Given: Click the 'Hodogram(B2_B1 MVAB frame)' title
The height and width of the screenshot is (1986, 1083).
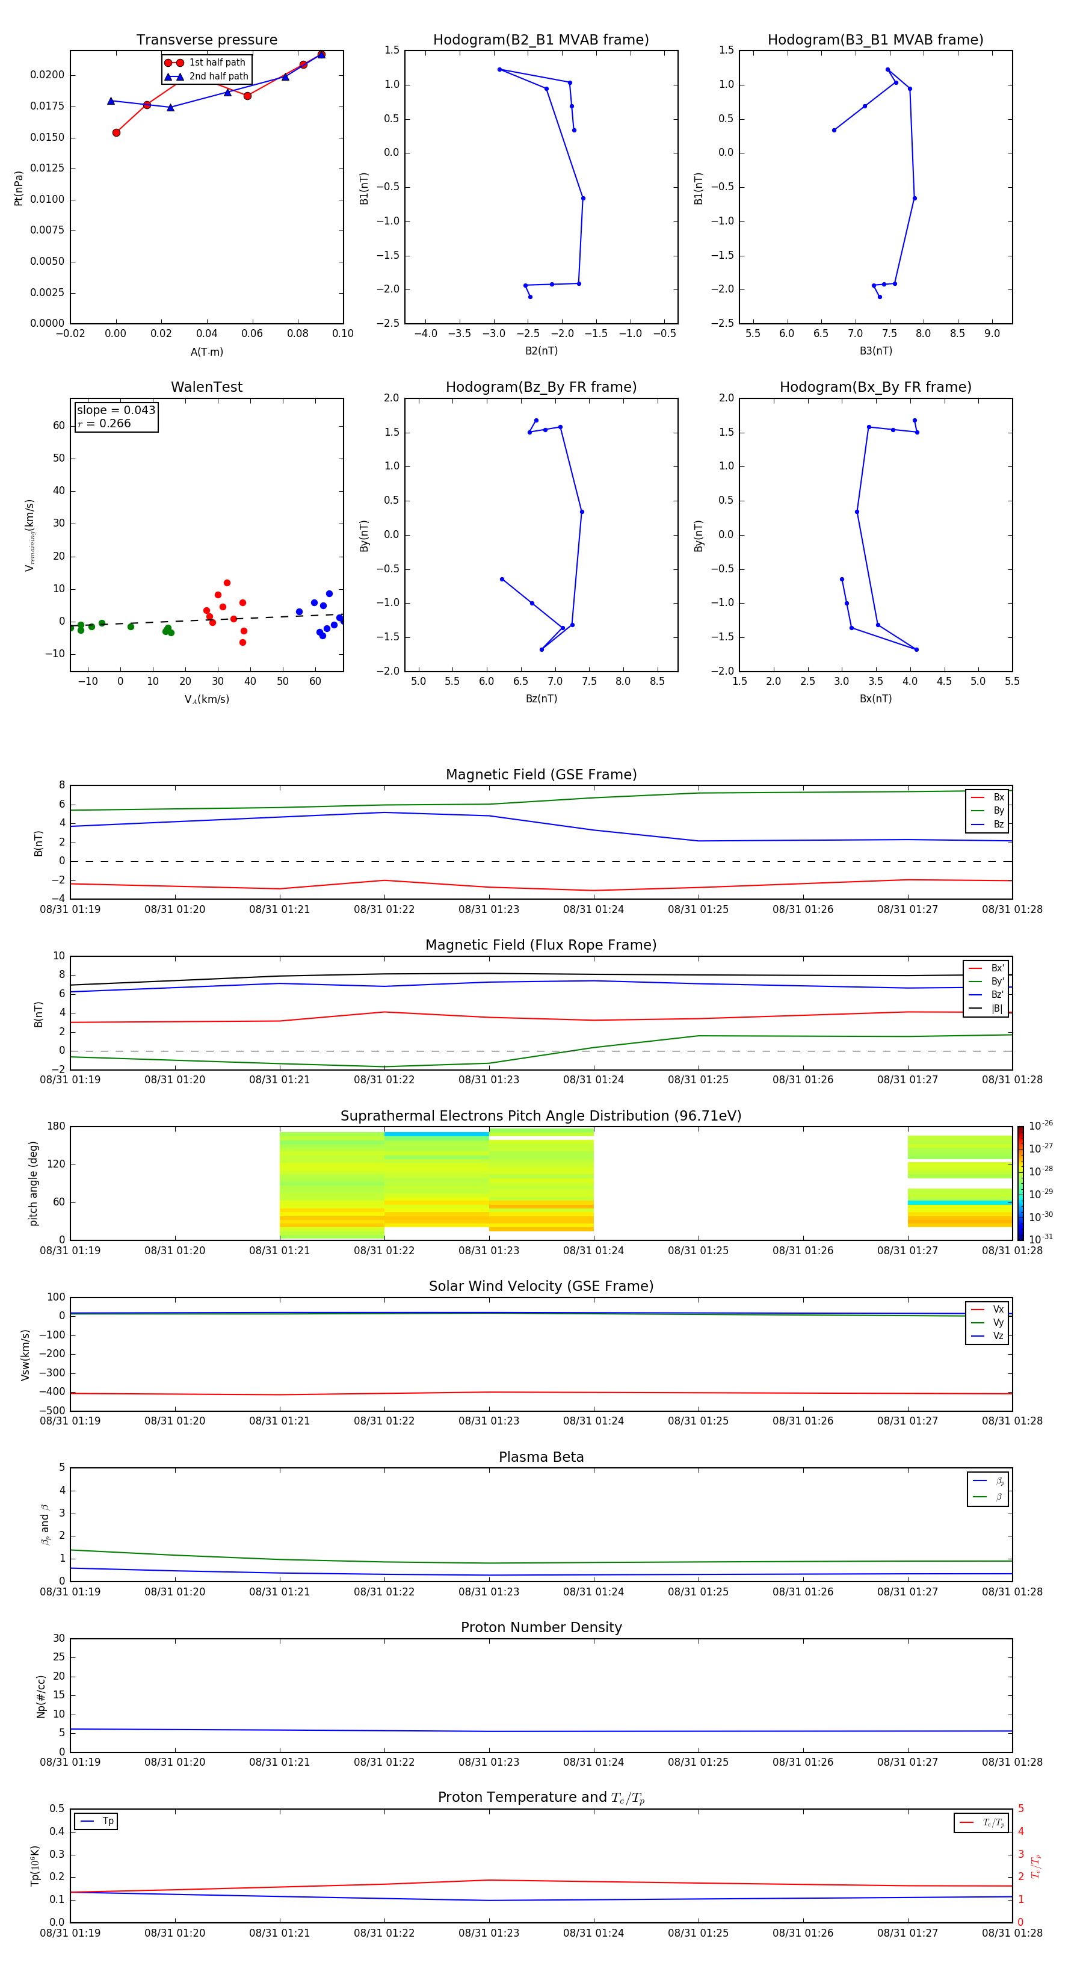Looking at the screenshot, I should [x=541, y=39].
